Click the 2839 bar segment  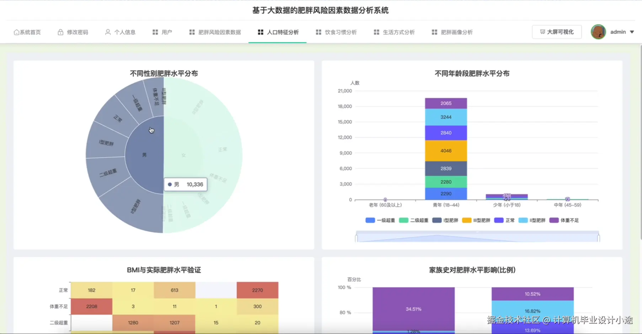tap(446, 169)
